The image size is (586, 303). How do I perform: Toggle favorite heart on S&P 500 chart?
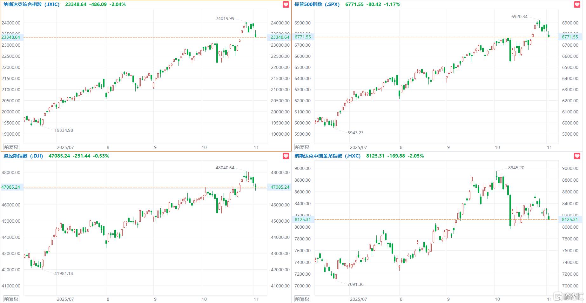click(577, 4)
